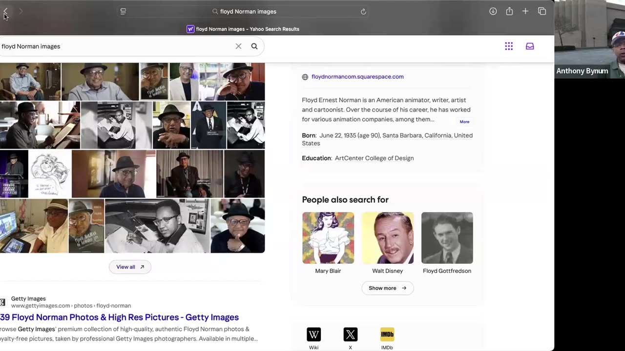Open the Mary Blair related search thumbnail
This screenshot has height=351, width=625.
(328, 238)
